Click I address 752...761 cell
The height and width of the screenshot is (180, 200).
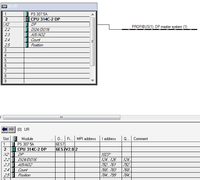(111, 165)
